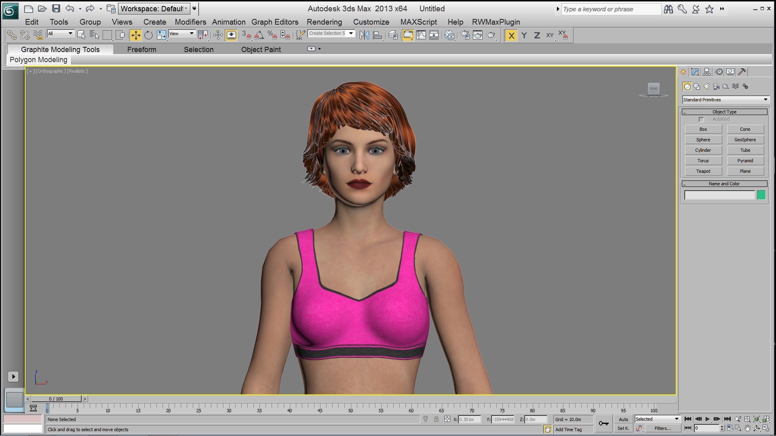Toggle the selection lock padlock
Image resolution: width=776 pixels, height=436 pixels.
[436, 419]
